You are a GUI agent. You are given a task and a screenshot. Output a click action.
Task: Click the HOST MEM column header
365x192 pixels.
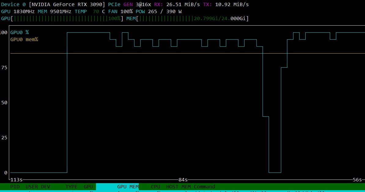coord(178,187)
